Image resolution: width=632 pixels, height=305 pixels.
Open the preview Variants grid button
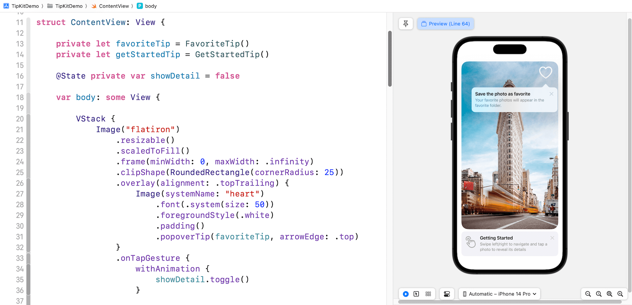click(428, 294)
